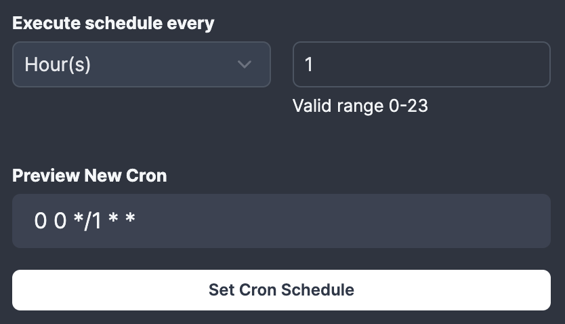
Task: Click the white Set Cron Schedule button
Action: pos(281,290)
